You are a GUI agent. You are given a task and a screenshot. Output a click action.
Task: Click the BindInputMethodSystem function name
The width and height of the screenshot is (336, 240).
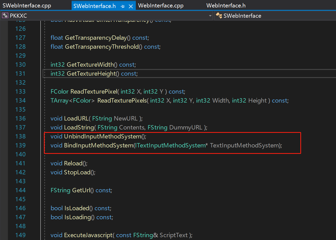(99, 145)
